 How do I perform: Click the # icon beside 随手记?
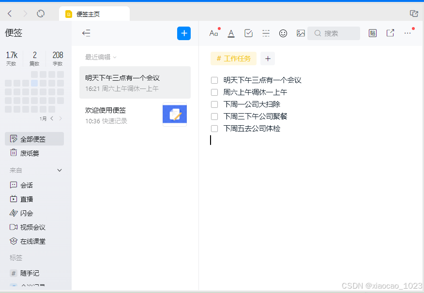pos(14,273)
